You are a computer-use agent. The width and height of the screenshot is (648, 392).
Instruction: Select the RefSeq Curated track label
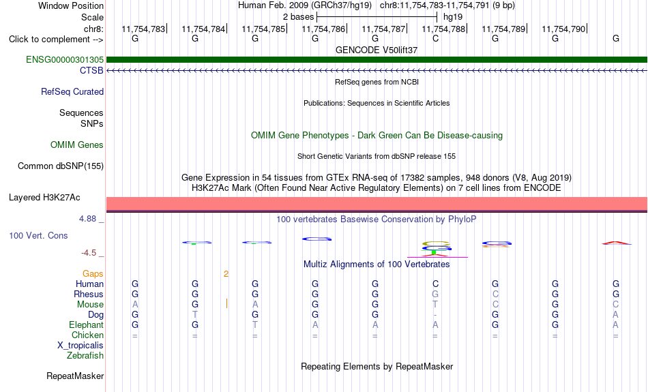(x=72, y=92)
